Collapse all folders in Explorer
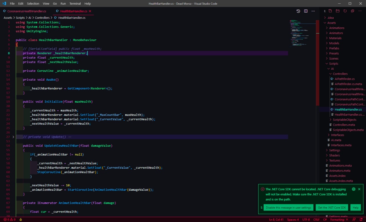Image resolution: width=366 pixels, height=222 pixels. (353, 11)
